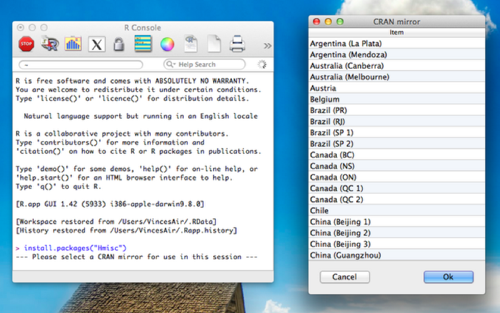Close the CRAN mirror window
This screenshot has width=500, height=313.
pos(316,22)
